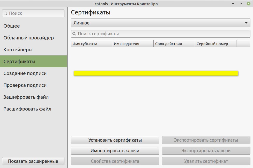Click the Удалить сертификат button
Screen dimensions: 253x168
[x=206, y=161]
